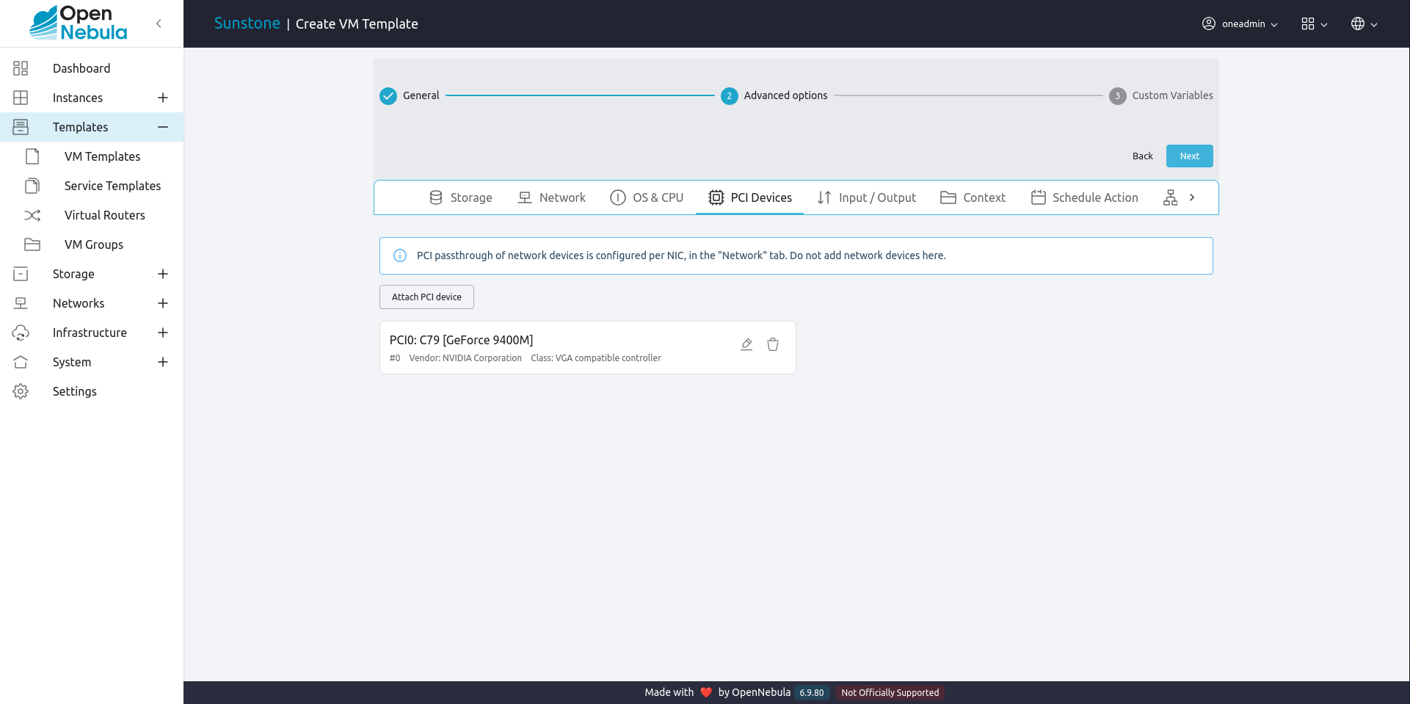This screenshot has width=1410, height=704.
Task: Click Class: VGA compatible controller text
Action: 596,358
